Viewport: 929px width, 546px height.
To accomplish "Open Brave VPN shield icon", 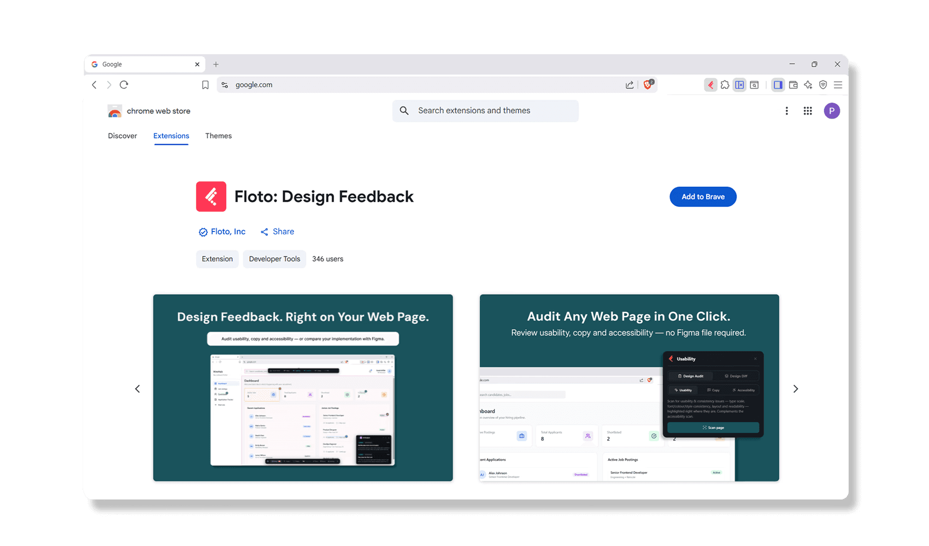I will click(x=823, y=85).
